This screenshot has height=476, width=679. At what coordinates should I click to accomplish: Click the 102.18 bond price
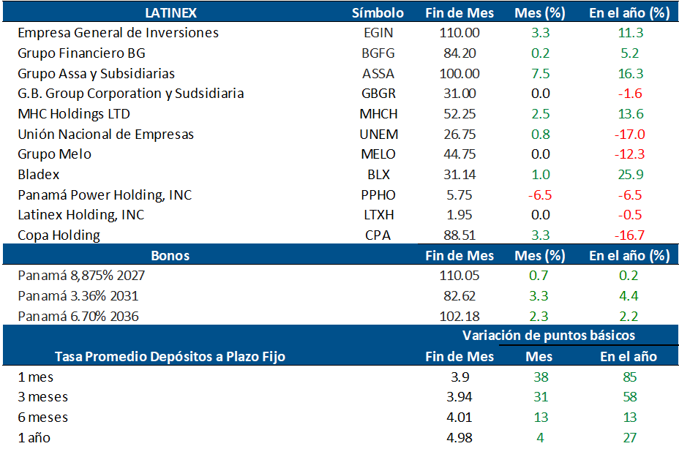click(459, 317)
